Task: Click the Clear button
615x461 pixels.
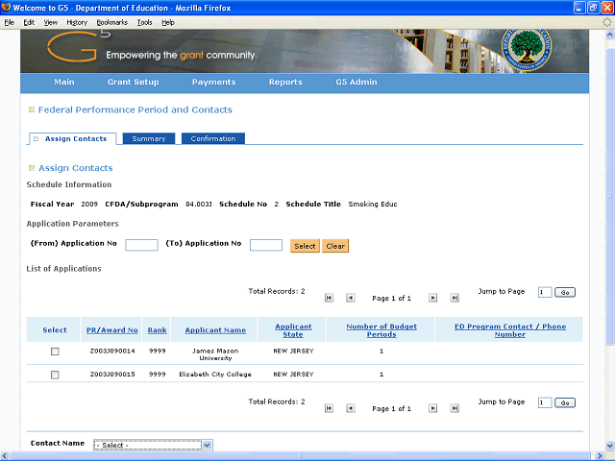Action: pos(335,246)
